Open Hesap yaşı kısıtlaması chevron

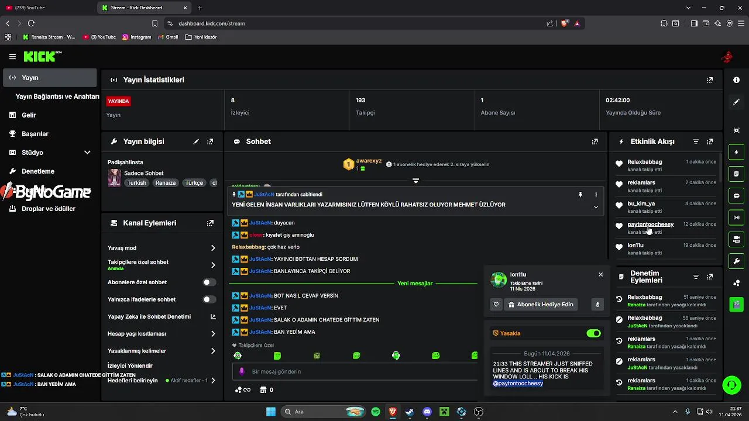pos(213,334)
